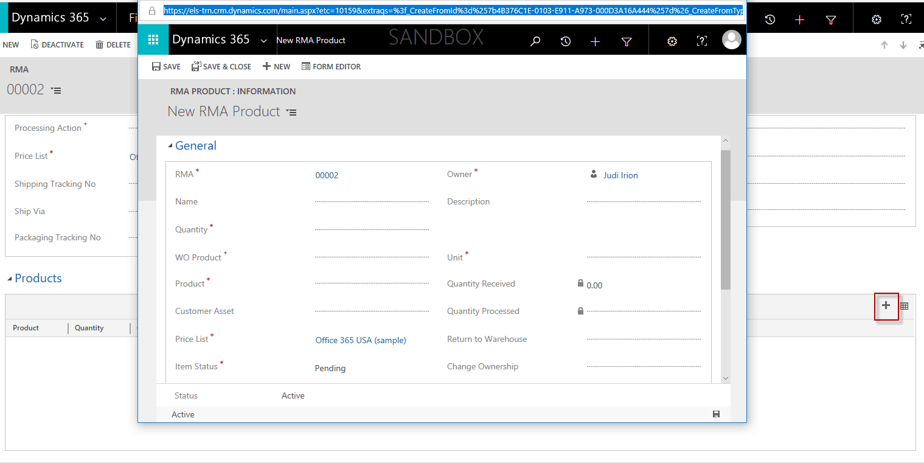Click help question mark in popup window
924x463 pixels.
702,41
